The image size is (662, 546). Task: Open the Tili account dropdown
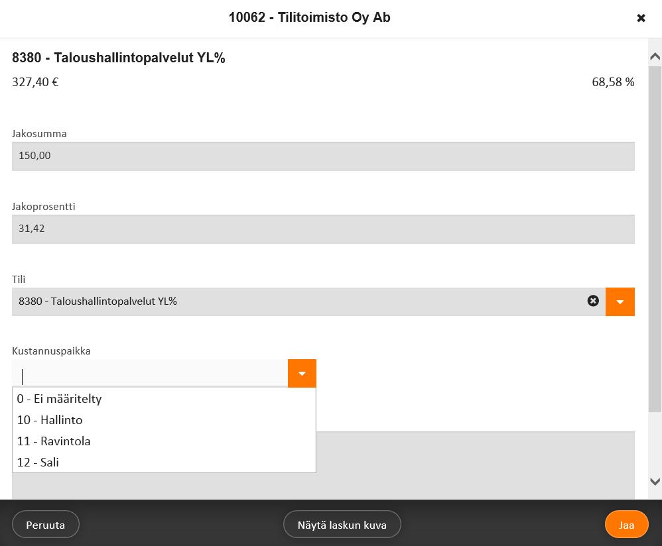click(x=620, y=302)
